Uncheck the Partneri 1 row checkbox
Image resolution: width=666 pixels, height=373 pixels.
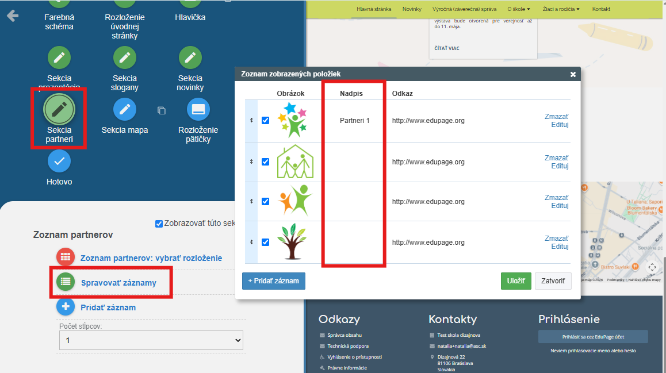[x=266, y=121]
